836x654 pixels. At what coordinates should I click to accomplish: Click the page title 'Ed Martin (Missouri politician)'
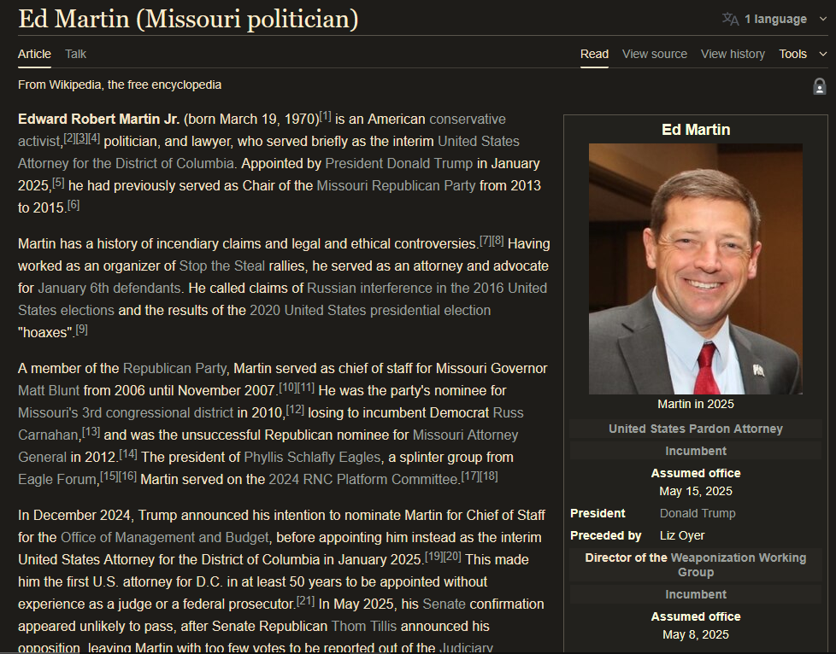point(188,19)
